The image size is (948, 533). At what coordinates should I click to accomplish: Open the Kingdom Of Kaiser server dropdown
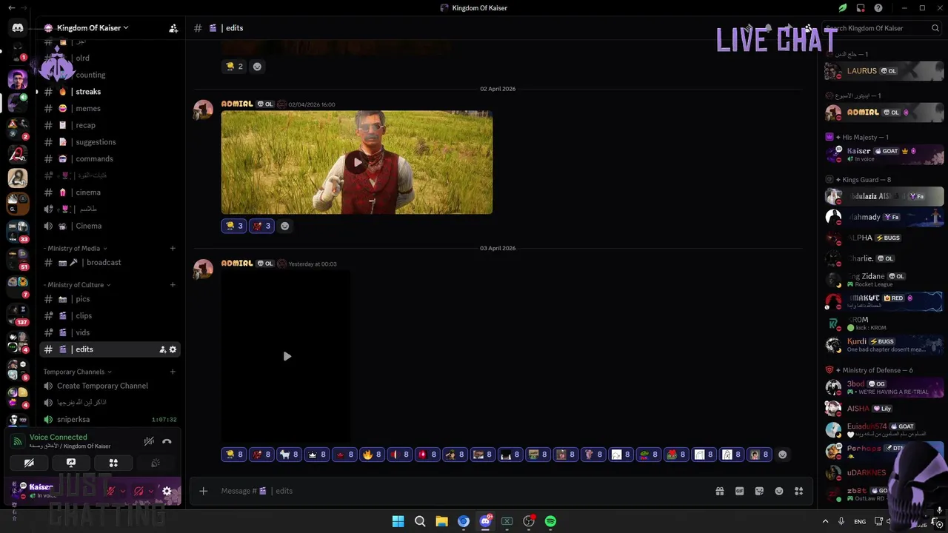point(93,28)
